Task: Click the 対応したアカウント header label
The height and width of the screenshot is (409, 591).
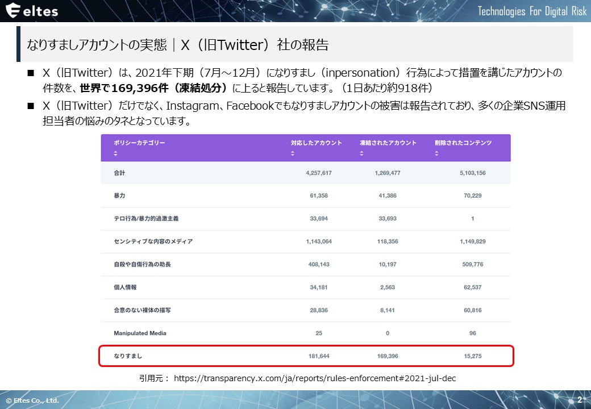Action: click(x=316, y=143)
